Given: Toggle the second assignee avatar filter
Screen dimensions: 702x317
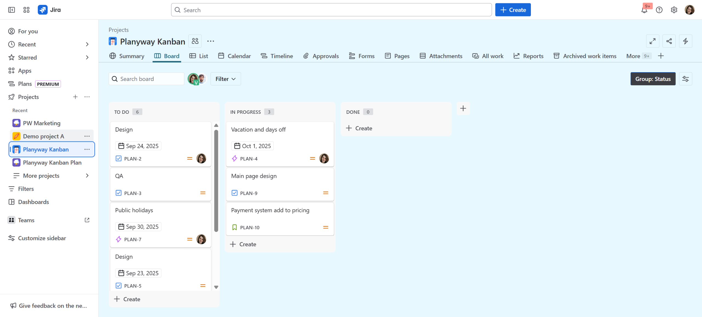Looking at the screenshot, I should (202, 78).
